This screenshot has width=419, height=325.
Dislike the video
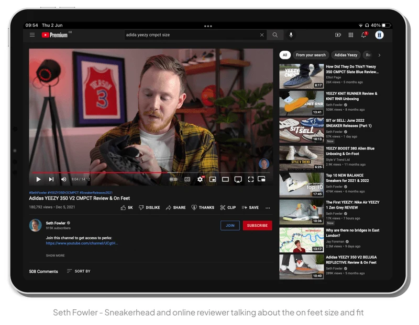(149, 207)
